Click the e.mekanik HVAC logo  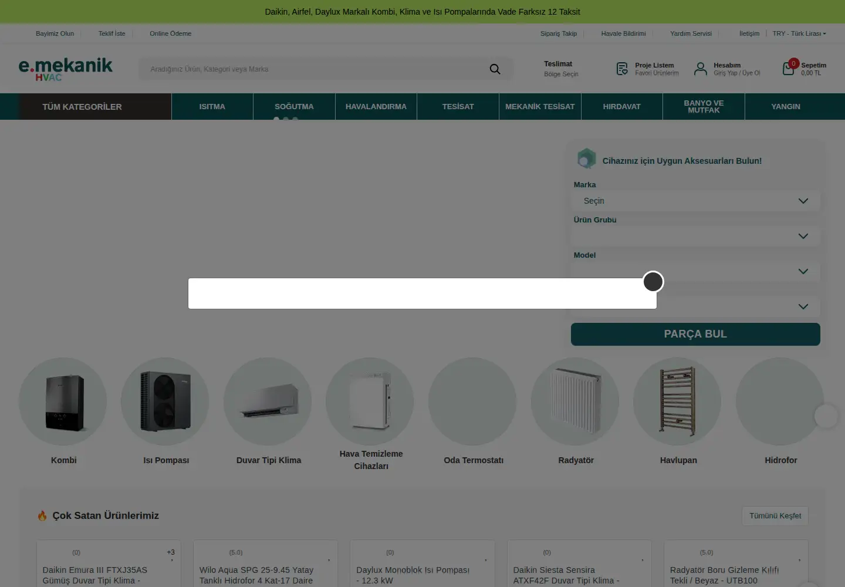65,69
